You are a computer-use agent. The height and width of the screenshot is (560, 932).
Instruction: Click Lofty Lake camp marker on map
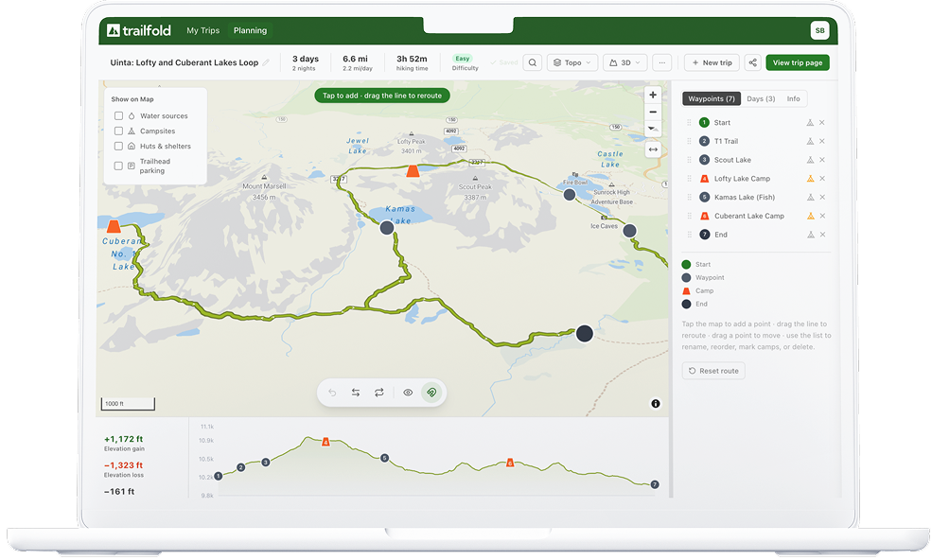413,171
